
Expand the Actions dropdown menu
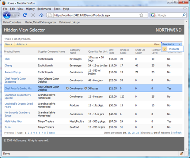click(x=22, y=44)
